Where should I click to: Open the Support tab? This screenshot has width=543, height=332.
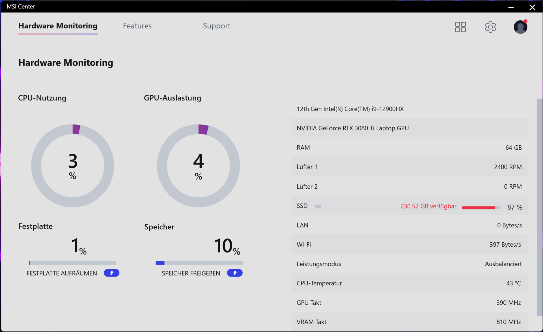[x=216, y=26]
